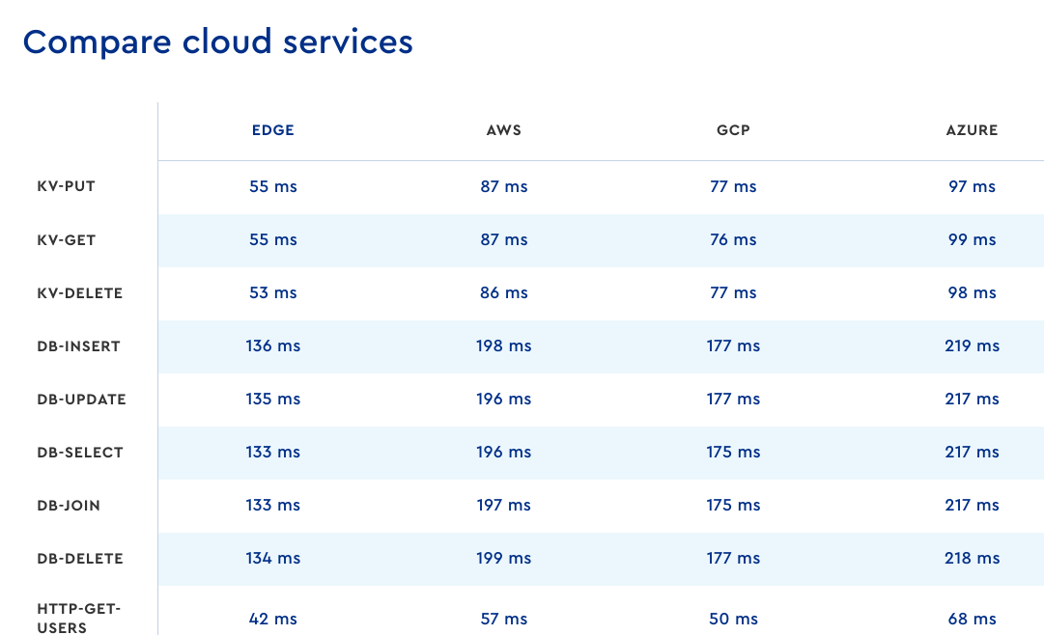Select the DB-INSERT AZURE value 219 ms

(x=973, y=346)
